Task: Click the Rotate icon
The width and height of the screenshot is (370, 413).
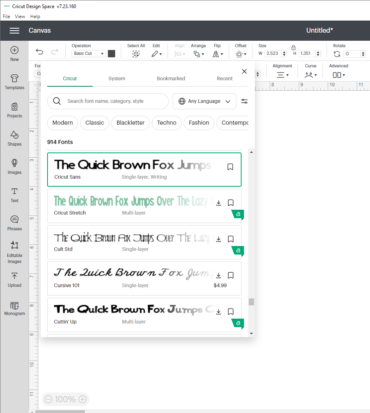Action: [x=337, y=54]
